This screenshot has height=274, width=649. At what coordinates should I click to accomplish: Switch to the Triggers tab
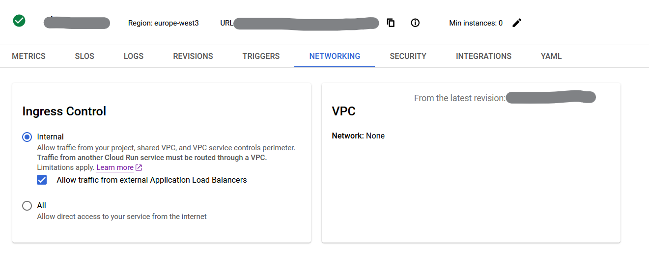click(261, 56)
